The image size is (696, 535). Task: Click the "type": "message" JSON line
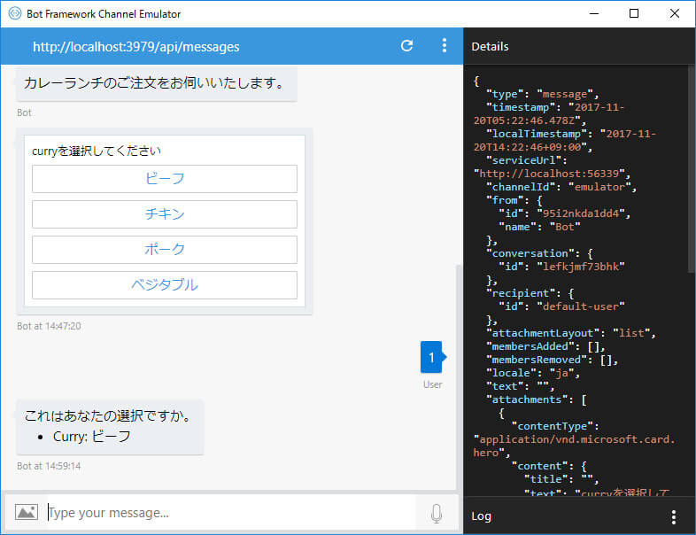pyautogui.click(x=543, y=94)
